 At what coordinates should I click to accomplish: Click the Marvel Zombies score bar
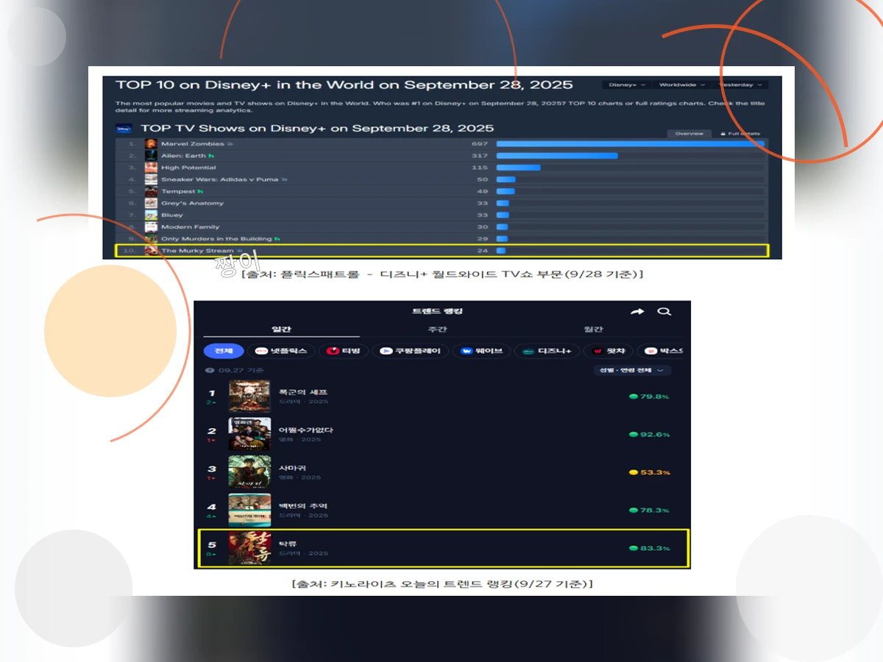(x=631, y=144)
